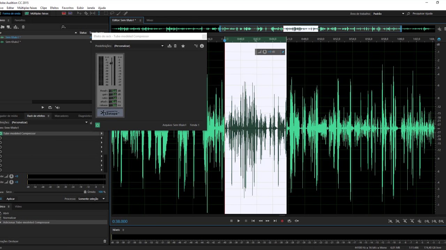Image resolution: width=446 pixels, height=250 pixels.
Task: Open Níveis panel menu
Action: point(123,230)
